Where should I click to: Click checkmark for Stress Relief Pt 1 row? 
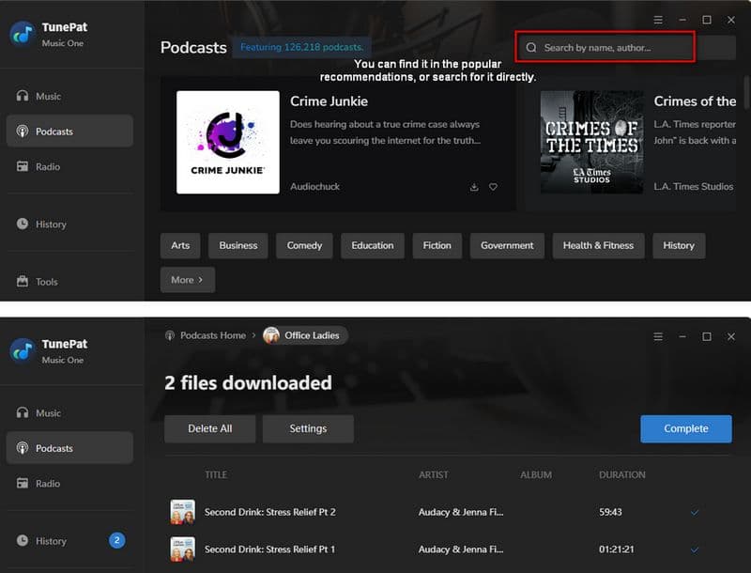pos(694,550)
